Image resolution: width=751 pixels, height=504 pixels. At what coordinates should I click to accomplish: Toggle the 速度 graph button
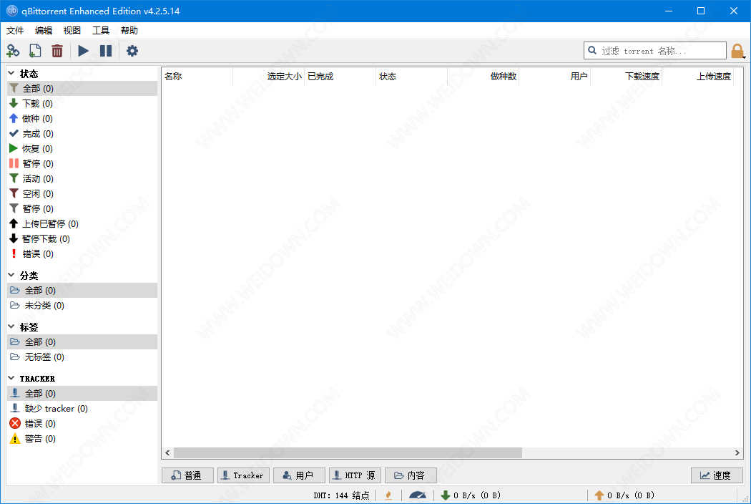click(x=717, y=475)
